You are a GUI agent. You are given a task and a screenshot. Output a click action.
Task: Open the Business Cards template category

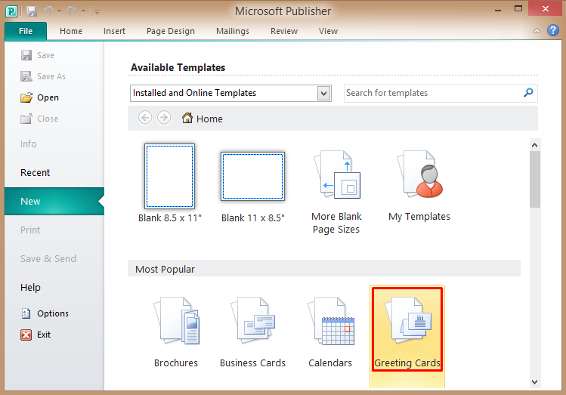[252, 332]
